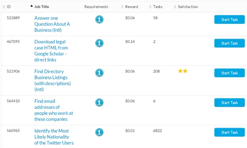Open Answer one Question About A Business job
This screenshot has width=247, height=148.
(x=52, y=24)
